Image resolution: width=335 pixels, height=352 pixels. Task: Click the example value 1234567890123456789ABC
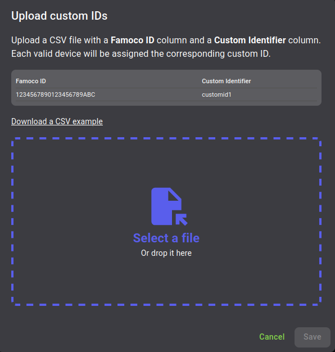pyautogui.click(x=56, y=94)
